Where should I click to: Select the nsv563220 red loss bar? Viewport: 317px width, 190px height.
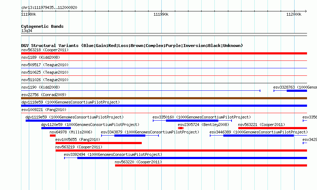[211, 165]
